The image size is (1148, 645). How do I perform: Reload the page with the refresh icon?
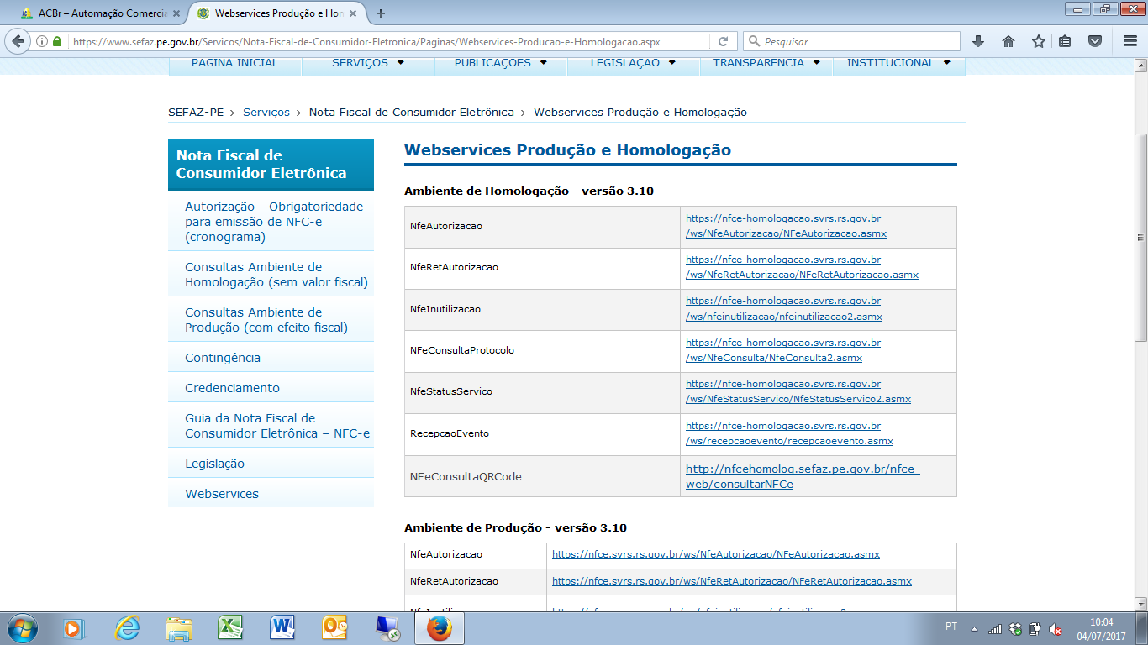tap(723, 41)
